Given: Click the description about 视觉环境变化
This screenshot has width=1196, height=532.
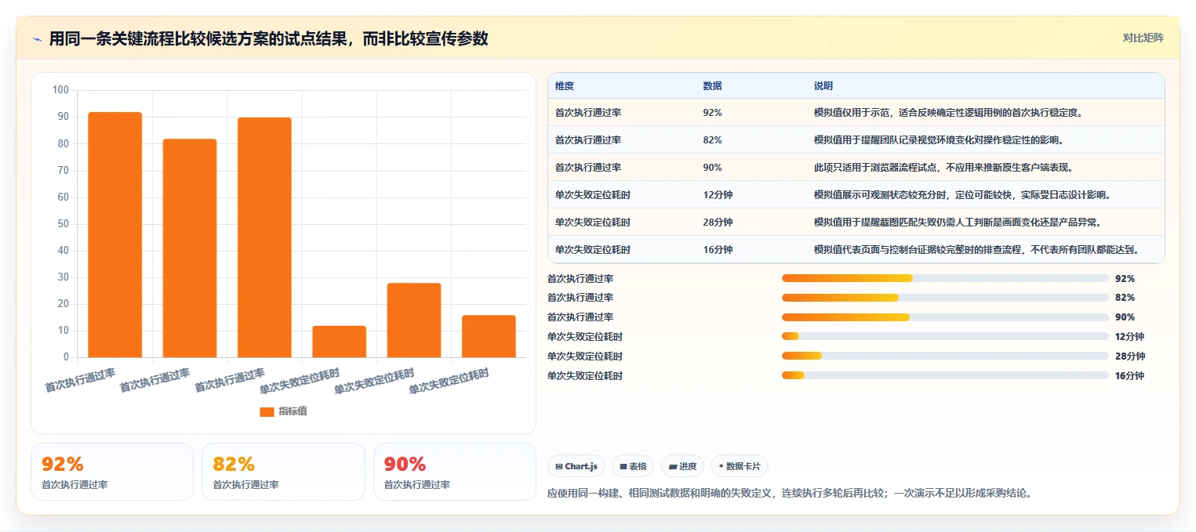Looking at the screenshot, I should 939,140.
